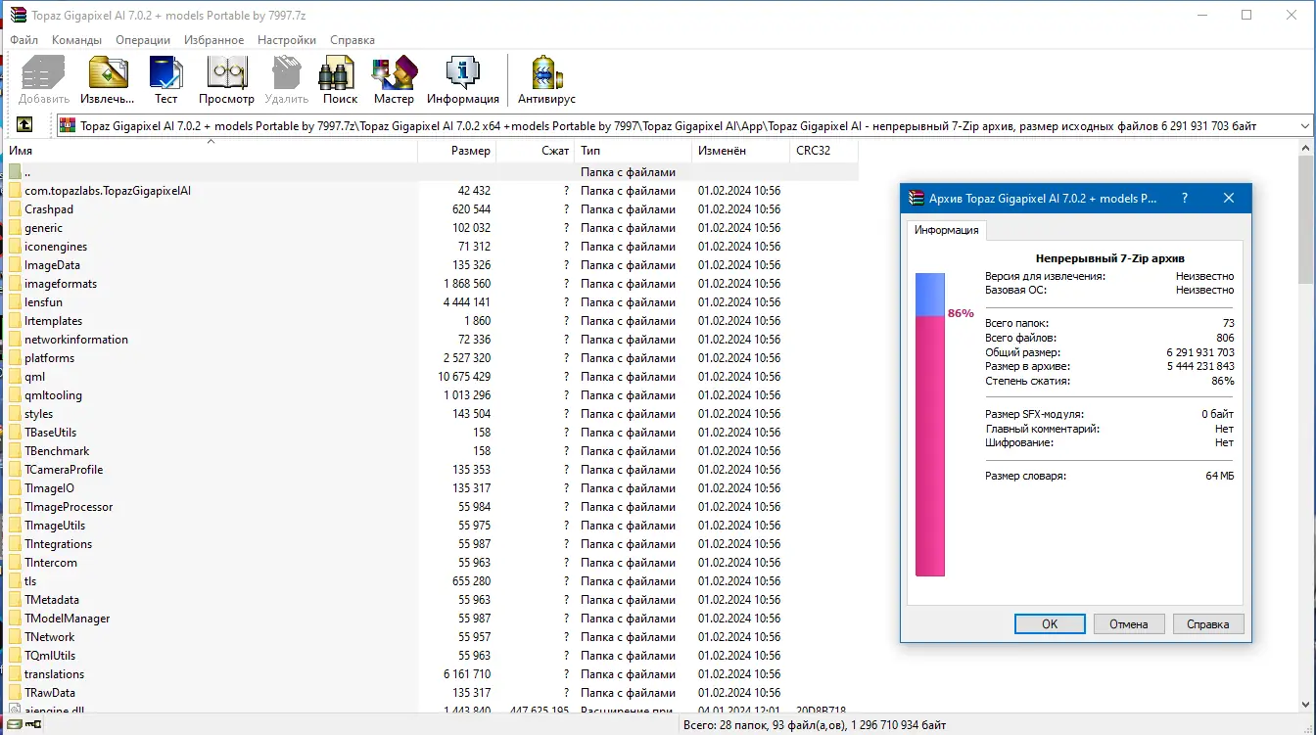Viewport: 1316px width, 735px height.
Task: Select the iconengines folder name
Action: [56, 247]
